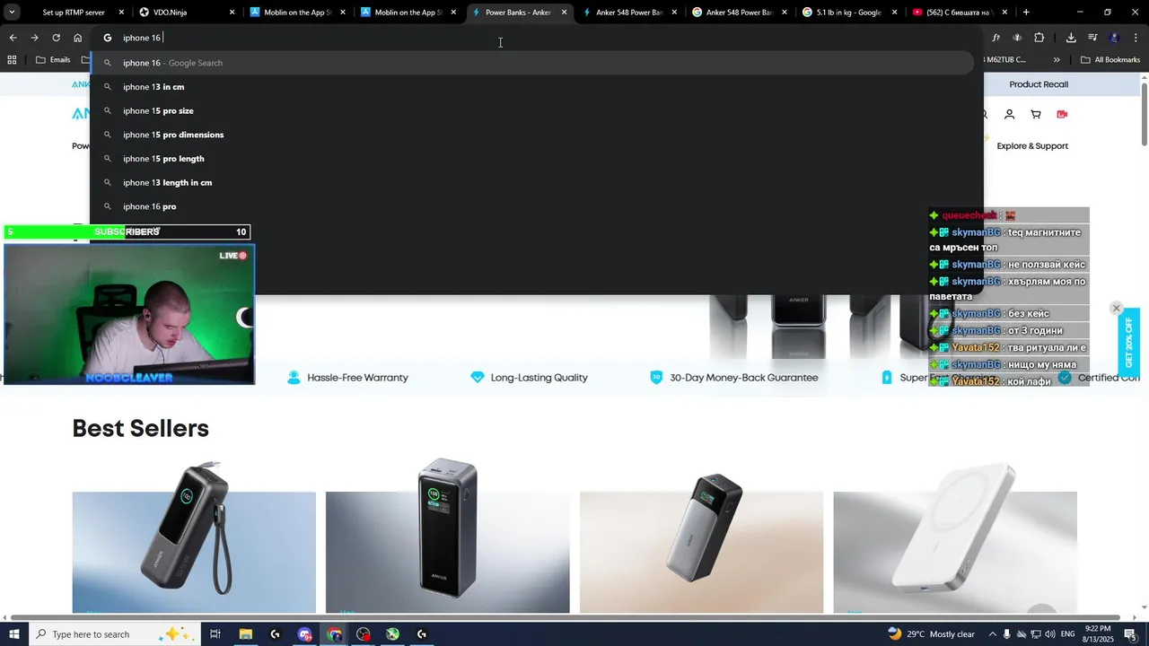Click the 30-Day Money-Back Guarantee badge
The width and height of the screenshot is (1149, 646).
pyautogui.click(x=734, y=378)
